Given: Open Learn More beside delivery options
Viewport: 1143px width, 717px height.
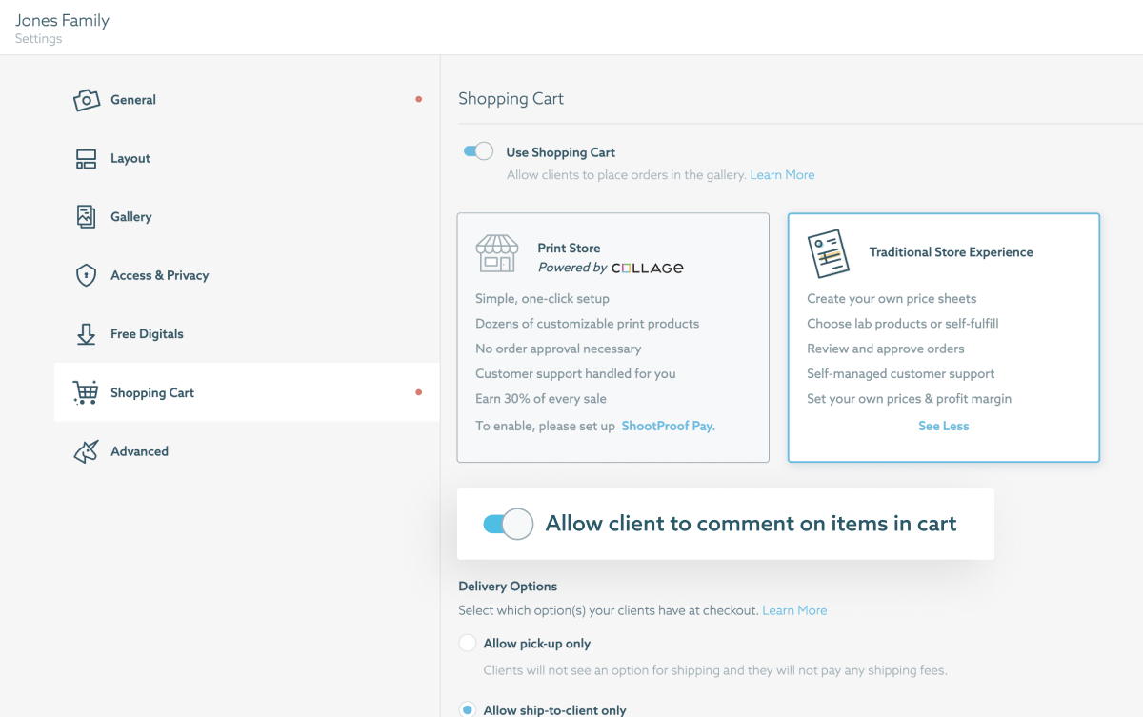Looking at the screenshot, I should click(794, 609).
